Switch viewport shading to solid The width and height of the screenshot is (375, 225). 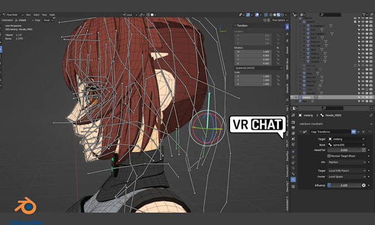click(275, 15)
